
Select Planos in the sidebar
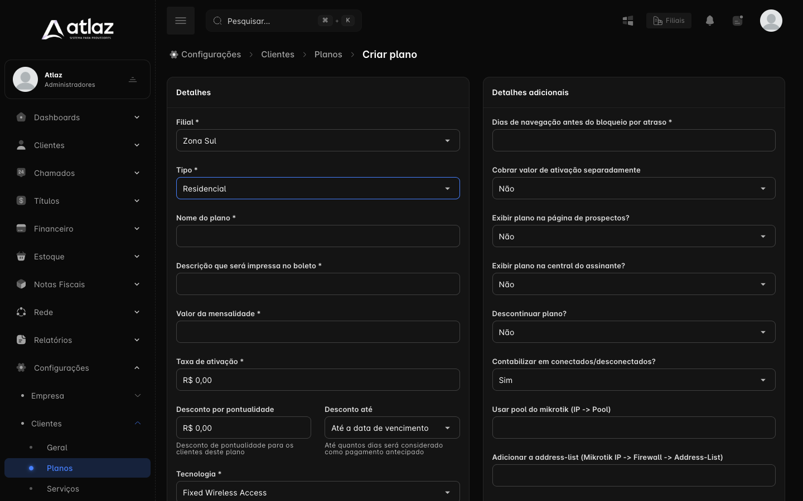[78, 468]
